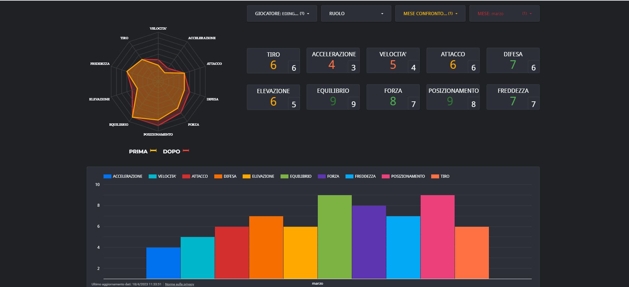Click the ATTACCO scorecard

pos(453,60)
